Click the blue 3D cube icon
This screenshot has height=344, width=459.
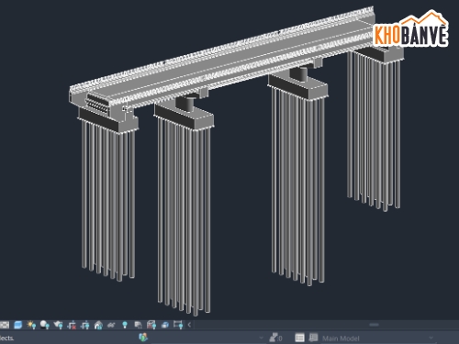(x=165, y=325)
